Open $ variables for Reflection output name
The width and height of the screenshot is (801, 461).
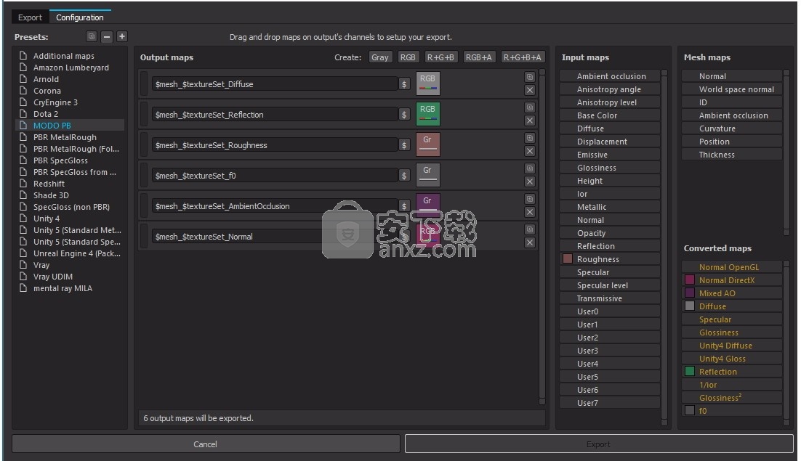tap(404, 115)
